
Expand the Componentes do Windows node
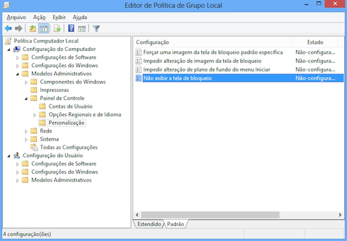(26, 82)
